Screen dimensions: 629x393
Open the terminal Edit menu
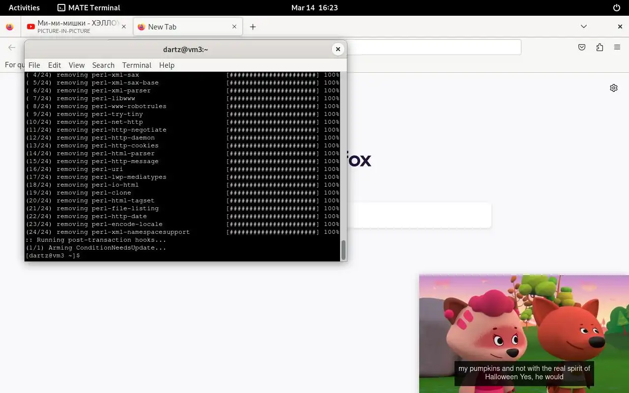(x=55, y=65)
